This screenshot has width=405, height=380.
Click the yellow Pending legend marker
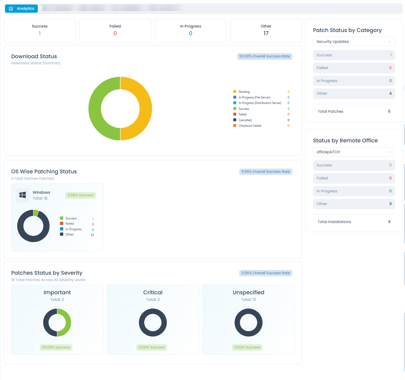tap(235, 92)
